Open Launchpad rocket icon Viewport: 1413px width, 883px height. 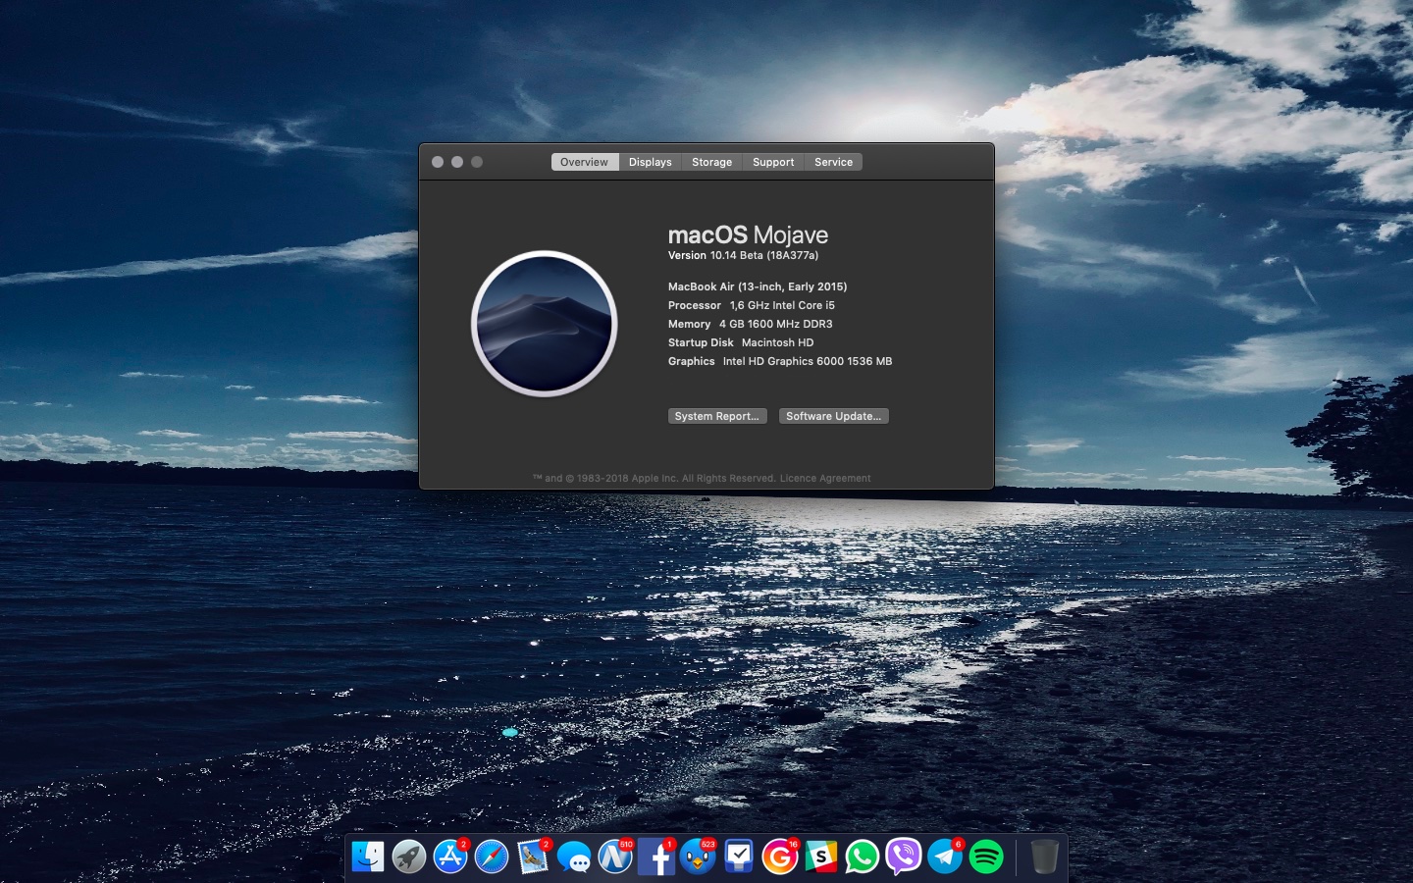[x=409, y=857]
